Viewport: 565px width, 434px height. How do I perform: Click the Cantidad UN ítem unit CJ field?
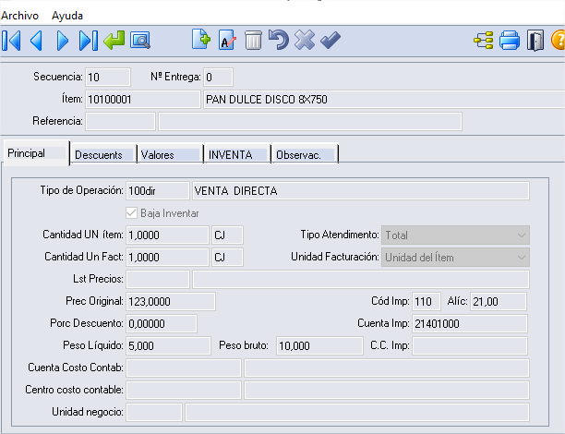pos(227,235)
